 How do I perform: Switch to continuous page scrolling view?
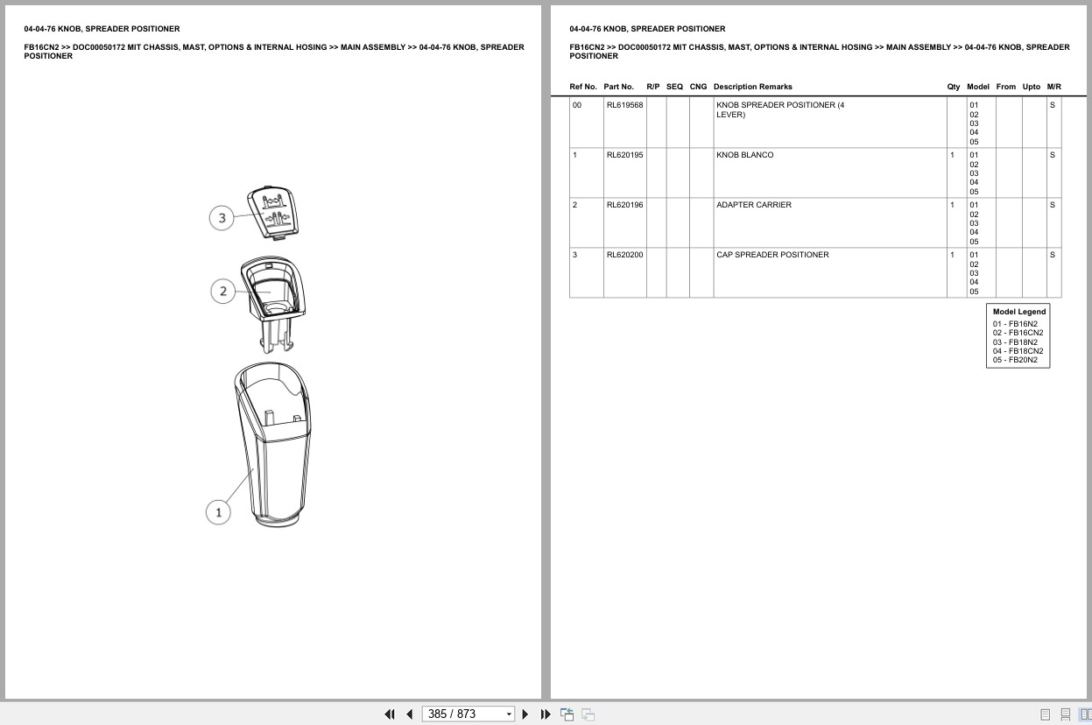pos(1066,714)
